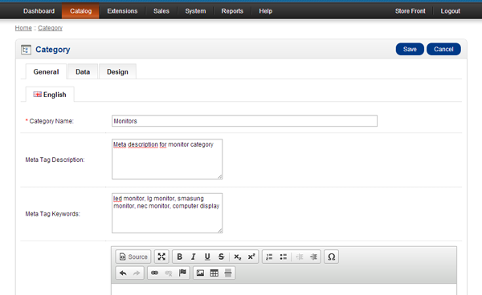Undo last edit in editor
Viewport: 482px width, 295px height.
123,273
